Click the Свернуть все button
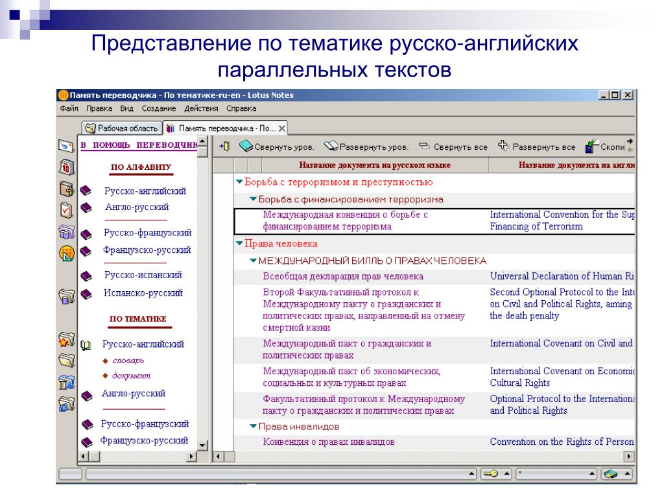This screenshot has height=498, width=664. coord(453,147)
